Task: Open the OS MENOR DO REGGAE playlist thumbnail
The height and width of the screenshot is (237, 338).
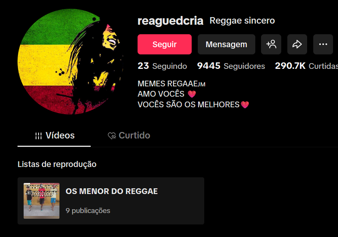Action: pyautogui.click(x=42, y=201)
